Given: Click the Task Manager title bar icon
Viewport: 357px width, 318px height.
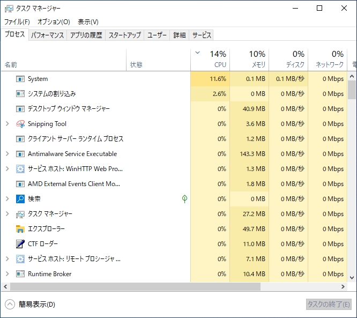Looking at the screenshot, I should [9, 9].
